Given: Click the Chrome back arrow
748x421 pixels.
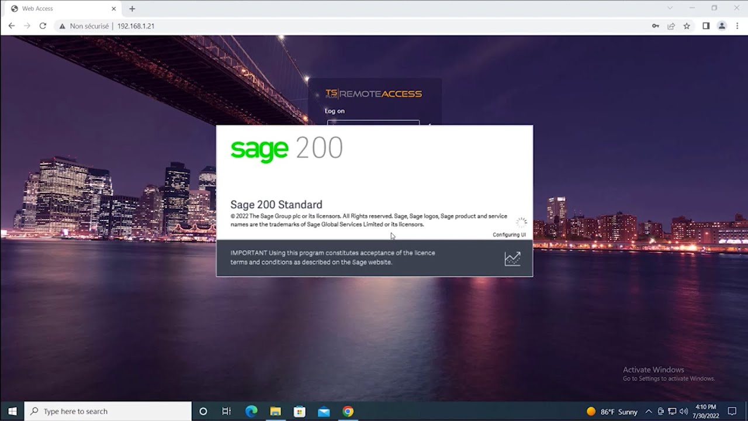Looking at the screenshot, I should 12,26.
